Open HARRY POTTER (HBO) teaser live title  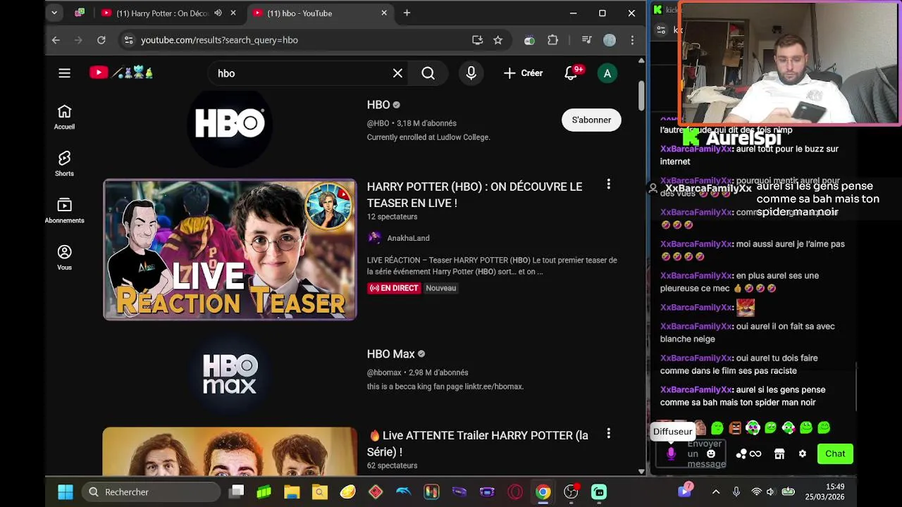(x=474, y=194)
